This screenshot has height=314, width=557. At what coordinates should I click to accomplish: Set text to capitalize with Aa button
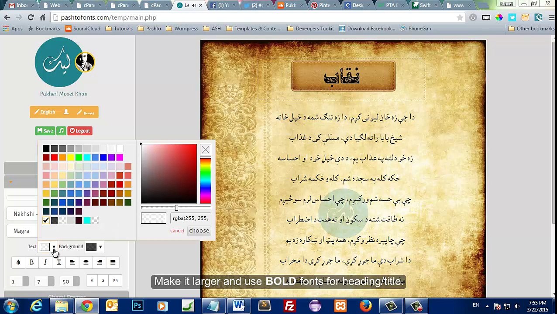coord(115,281)
